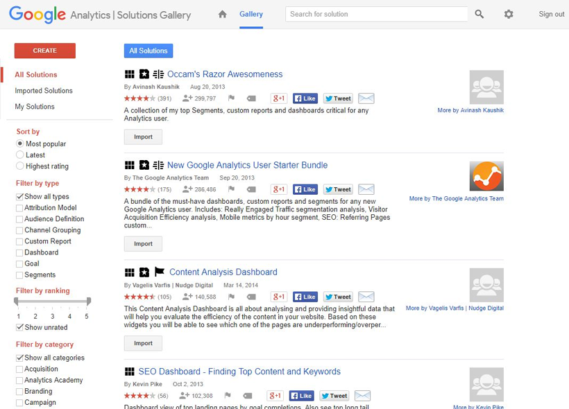Go to the home icon in header

(x=223, y=14)
